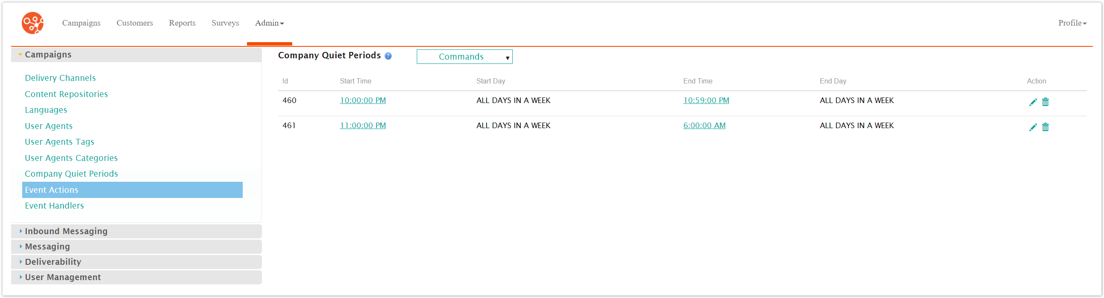Image resolution: width=1104 pixels, height=298 pixels.
Task: Open Delivery Channels in the sidebar
Action: pos(60,78)
